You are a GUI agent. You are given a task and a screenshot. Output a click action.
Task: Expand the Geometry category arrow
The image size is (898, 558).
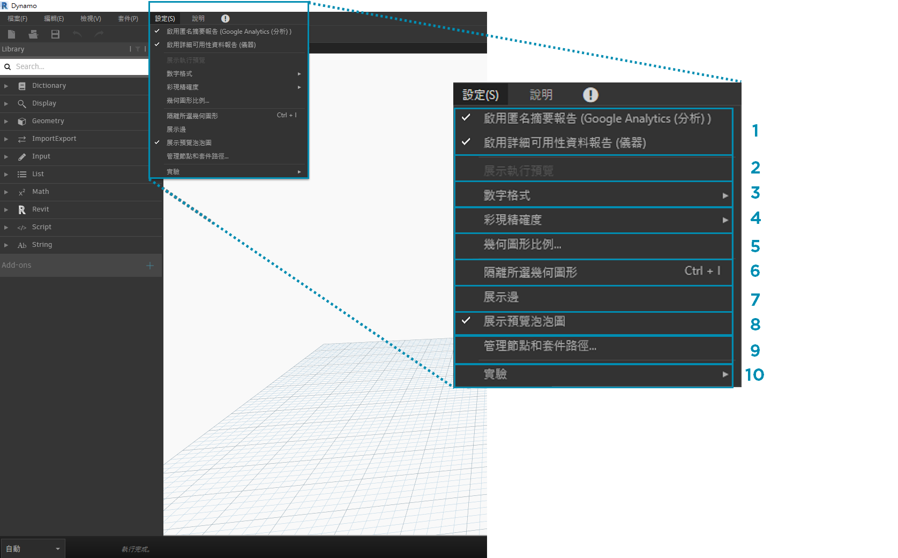pos(6,121)
